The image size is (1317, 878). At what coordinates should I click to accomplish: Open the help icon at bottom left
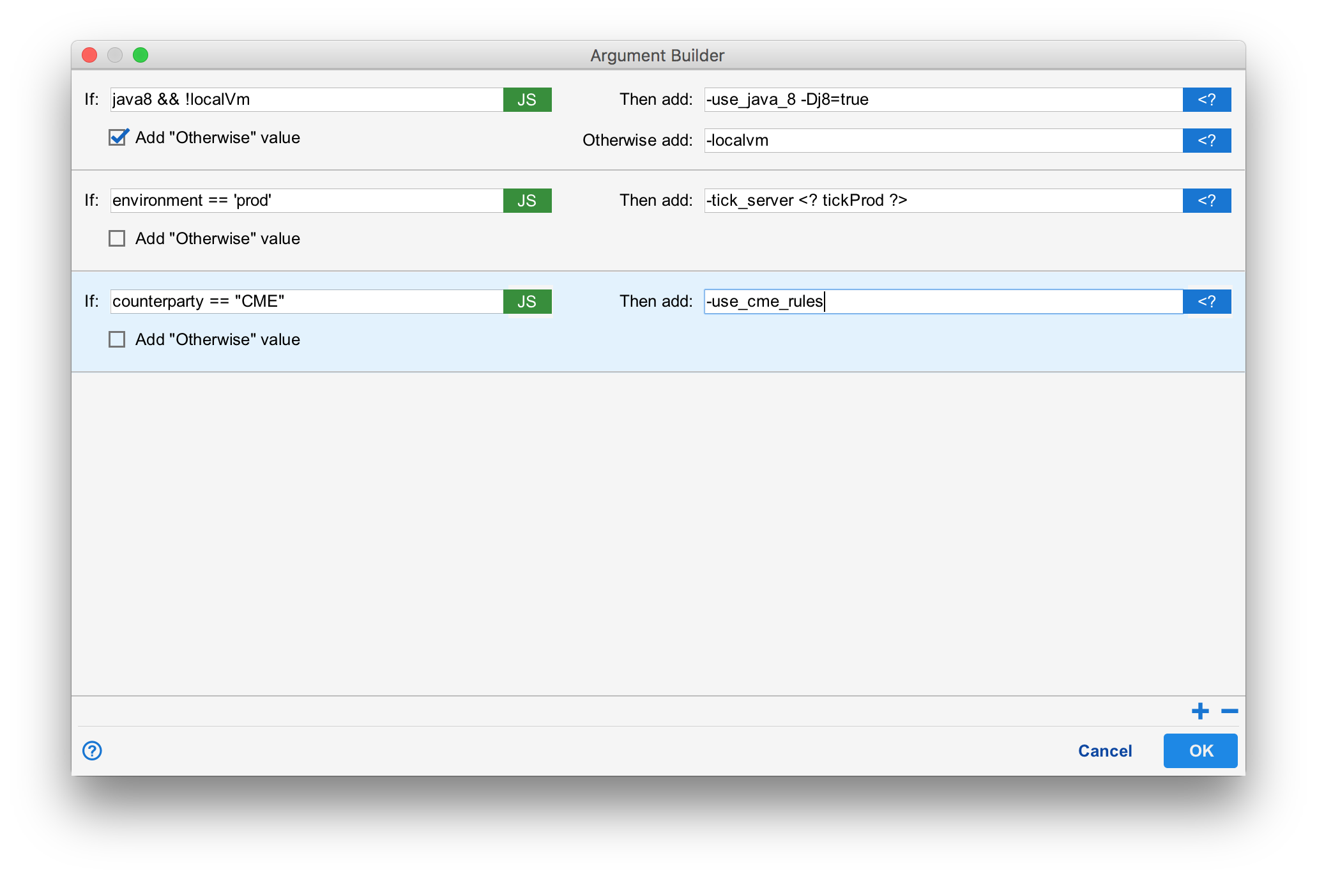click(91, 751)
